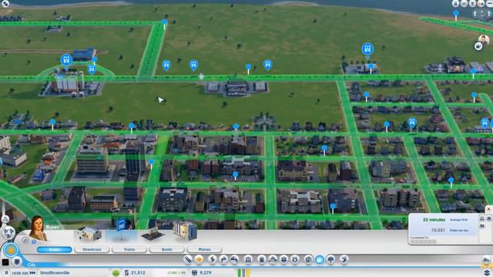493x277 pixels.
Task: Open the last toolbar icon after Parks
Action: tap(344, 259)
